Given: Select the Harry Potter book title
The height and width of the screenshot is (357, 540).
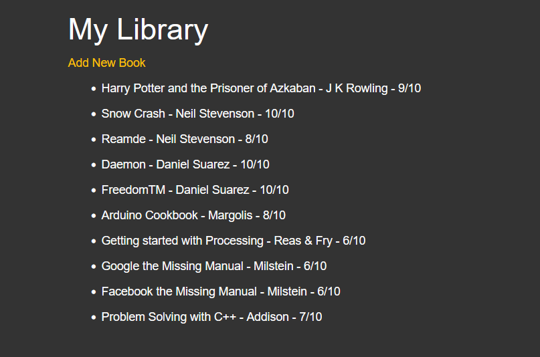Looking at the screenshot, I should pyautogui.click(x=209, y=88).
